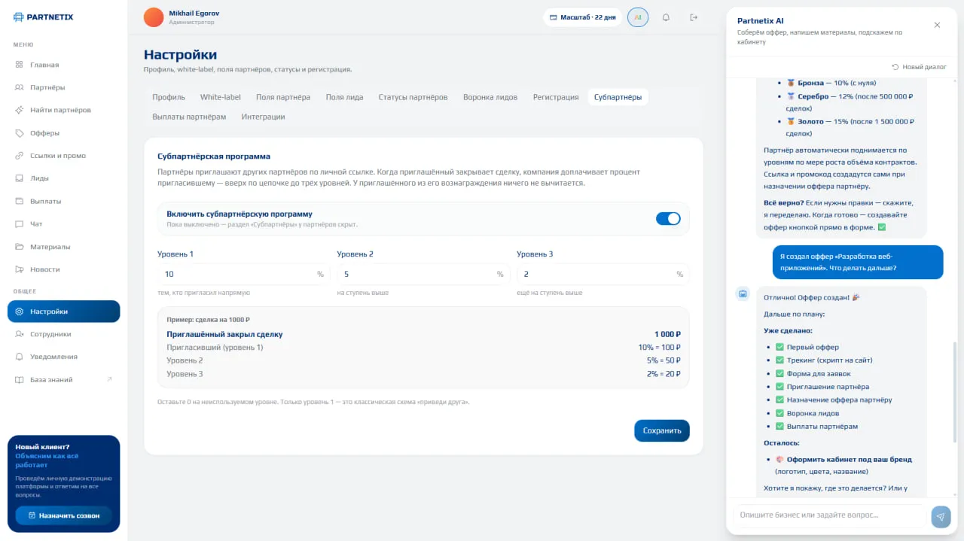Focus the AI chat message input
The image size is (964, 541).
pos(830,515)
